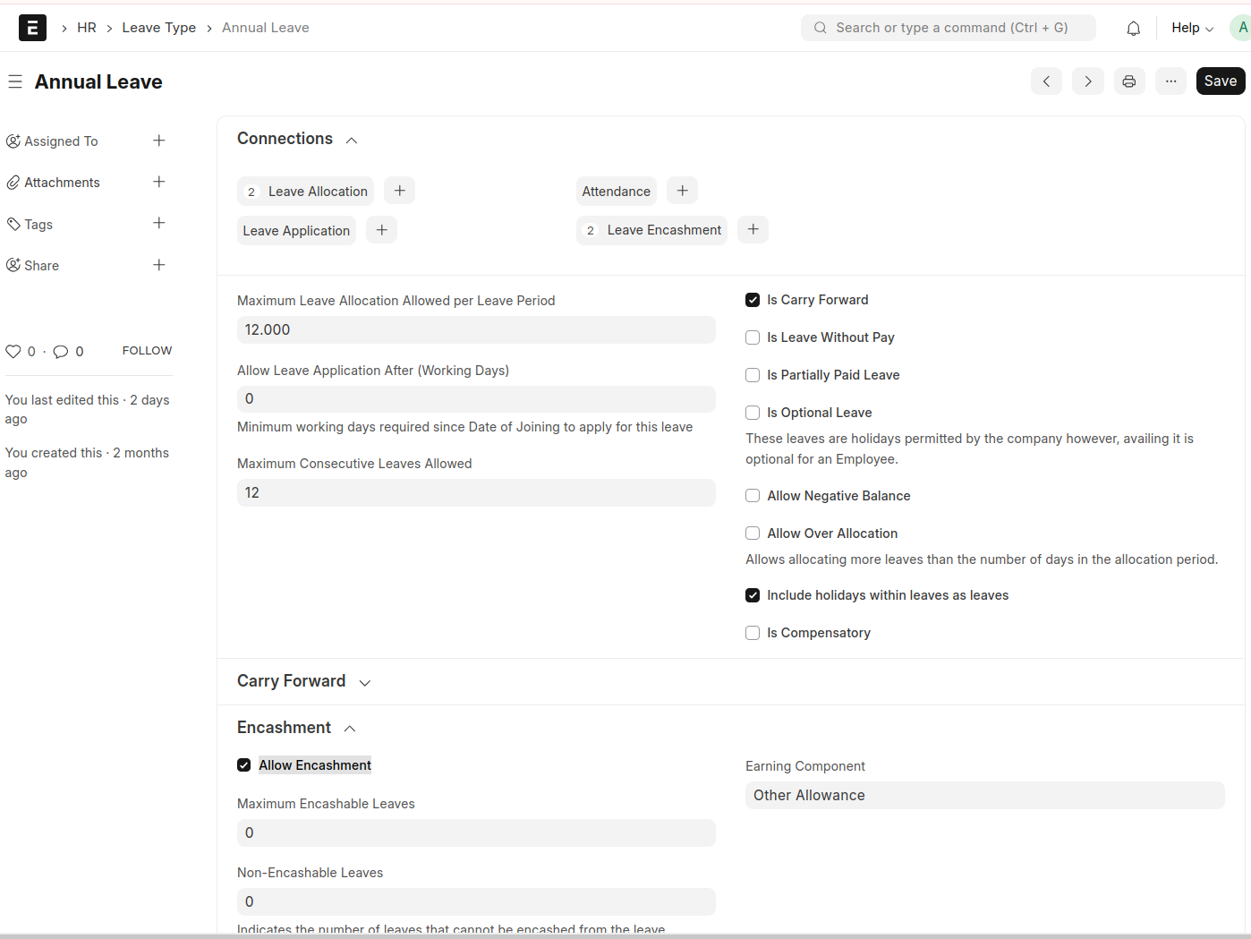Add new Leave Allocation plus icon

coord(399,191)
